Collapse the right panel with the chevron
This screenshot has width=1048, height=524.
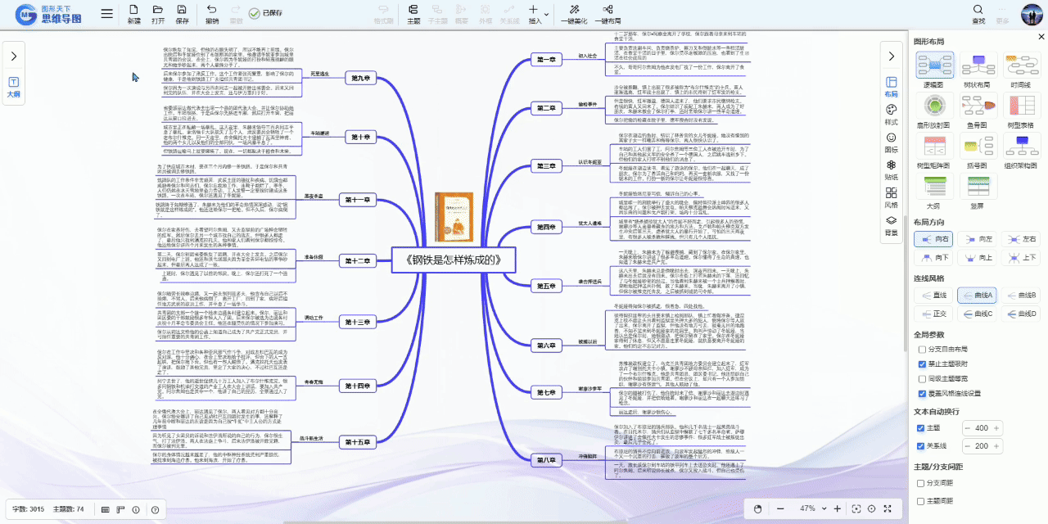891,56
